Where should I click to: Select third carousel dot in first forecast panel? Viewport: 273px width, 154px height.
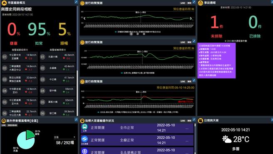[144, 34]
